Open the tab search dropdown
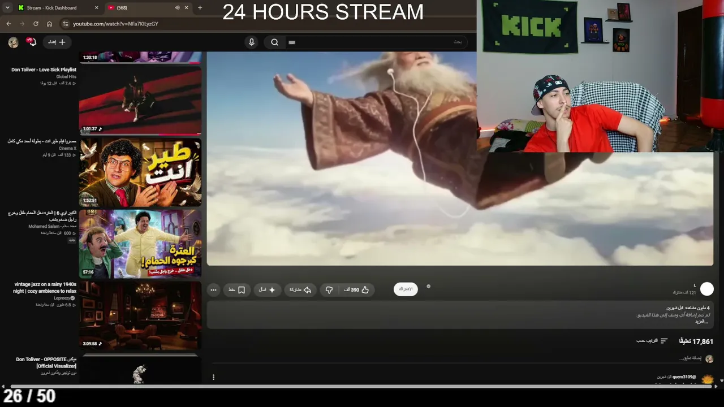This screenshot has width=724, height=407. coord(7,8)
